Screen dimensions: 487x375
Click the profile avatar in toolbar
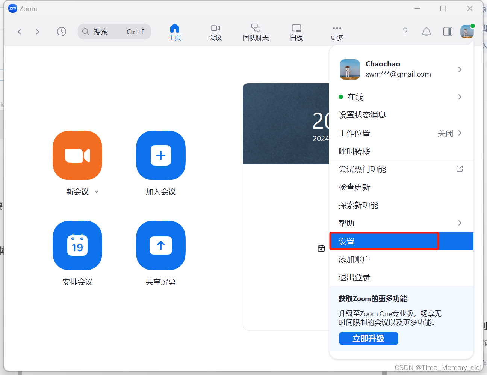(467, 32)
